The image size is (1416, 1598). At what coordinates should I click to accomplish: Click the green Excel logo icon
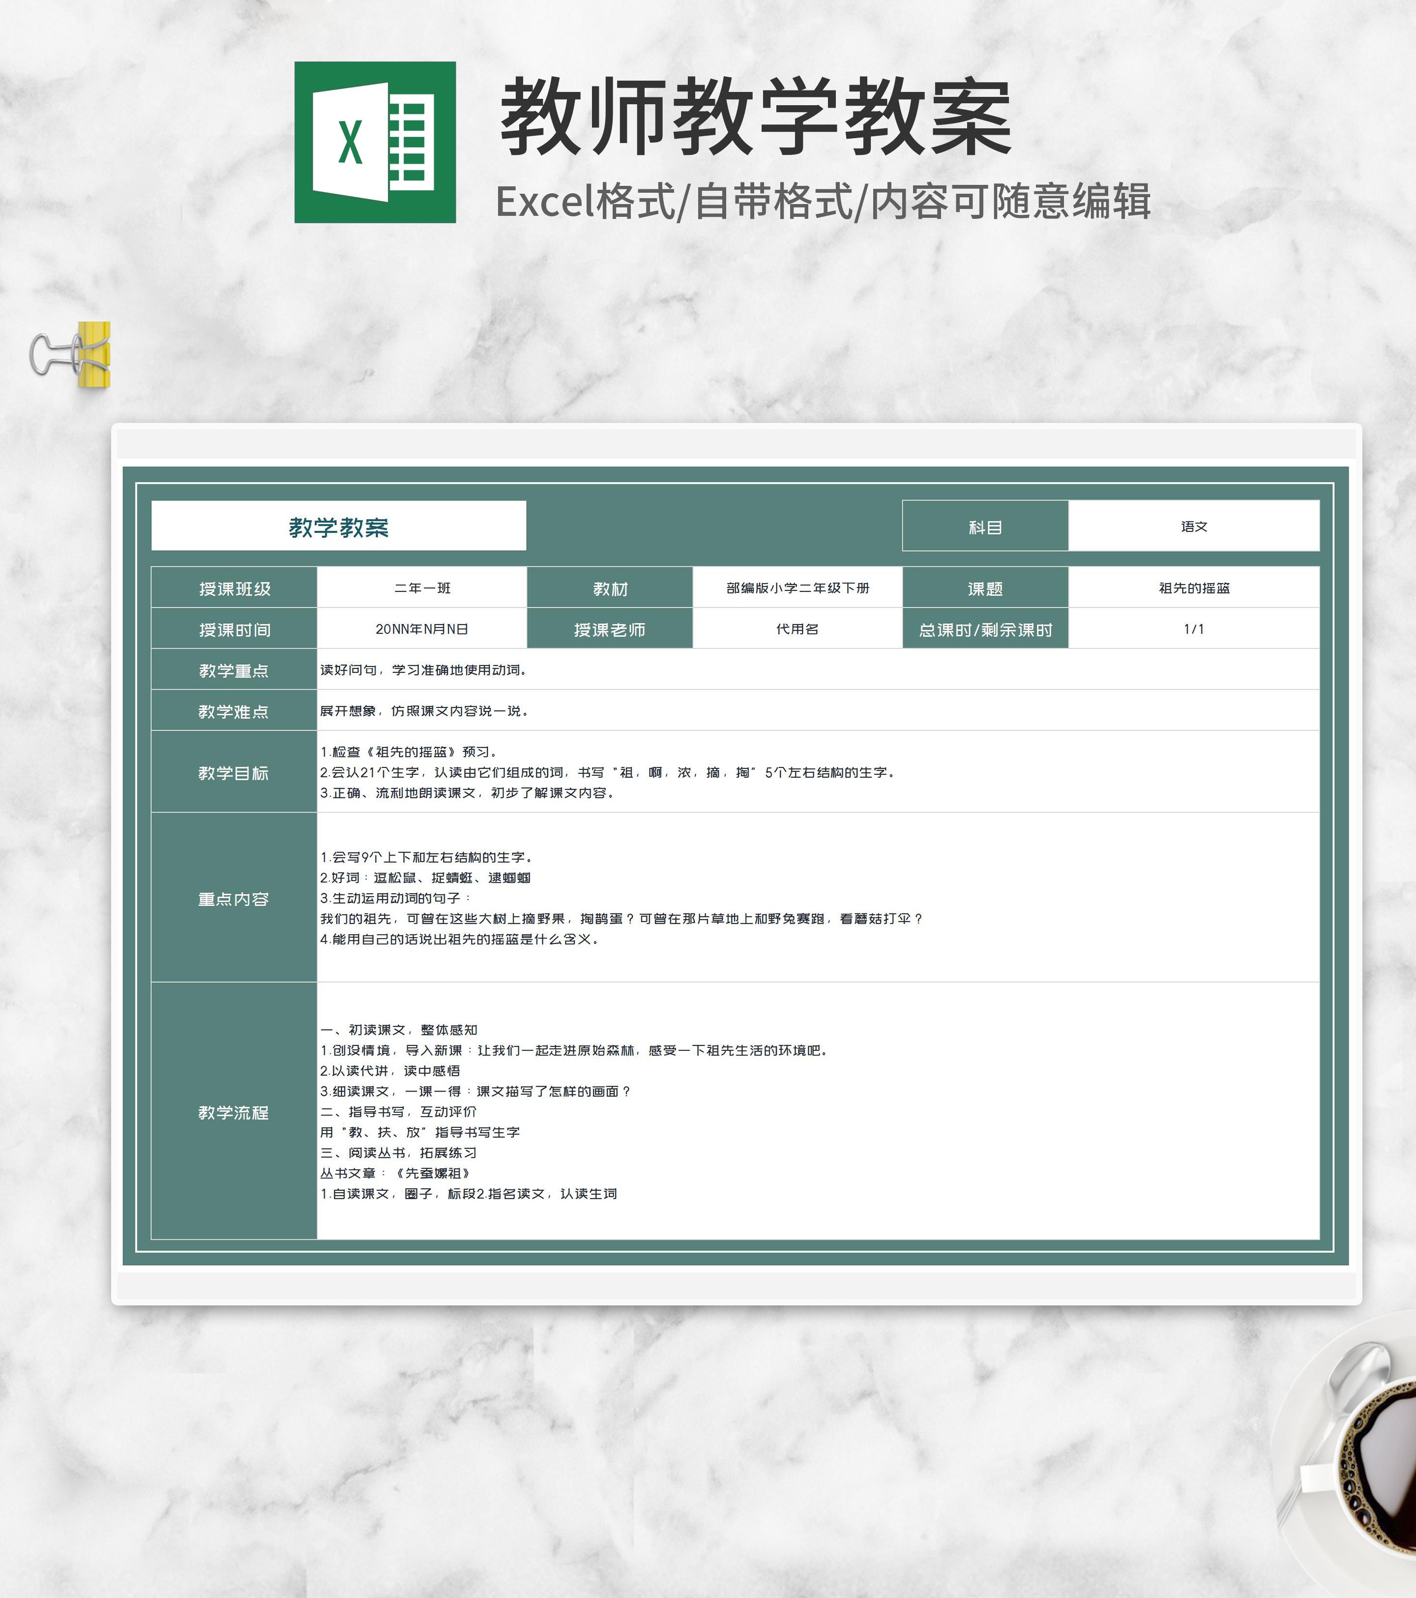(x=375, y=142)
